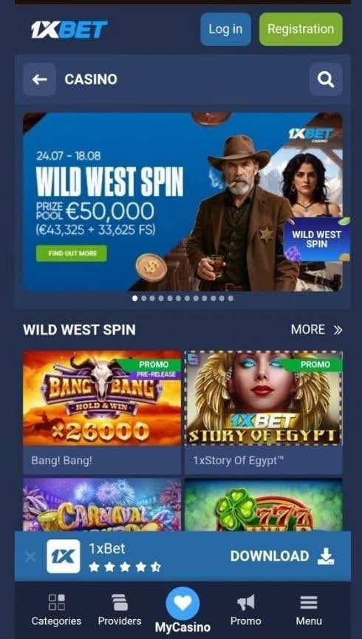Click the Log in button
362x639 pixels.
(225, 29)
